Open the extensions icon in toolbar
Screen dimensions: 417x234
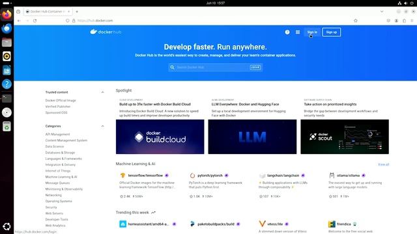pyautogui.click(x=404, y=21)
